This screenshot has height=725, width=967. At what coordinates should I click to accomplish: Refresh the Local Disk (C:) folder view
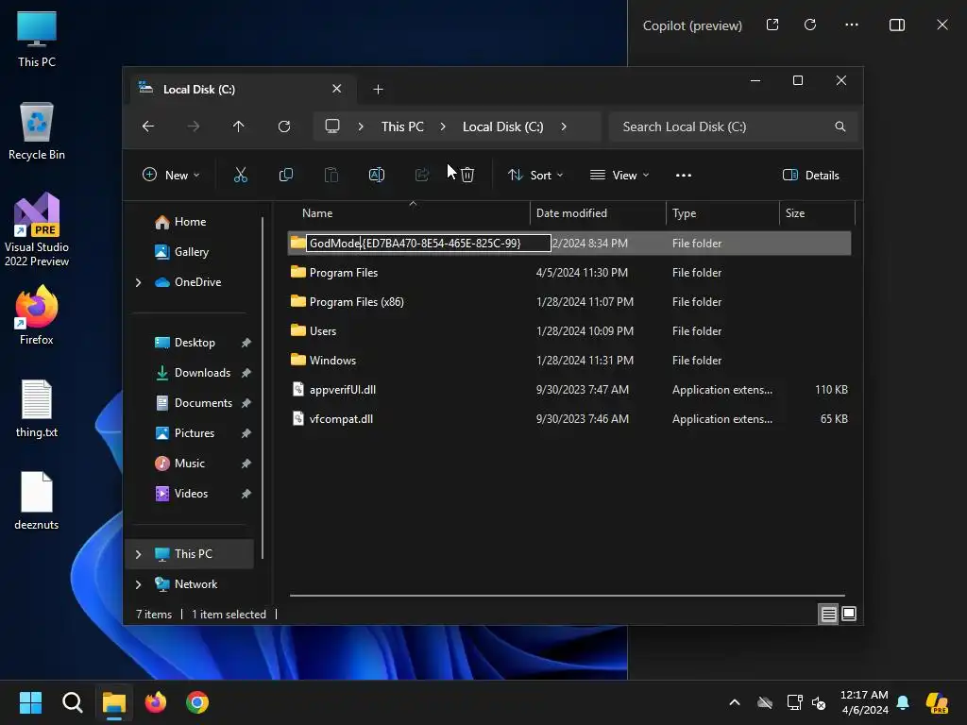click(283, 126)
